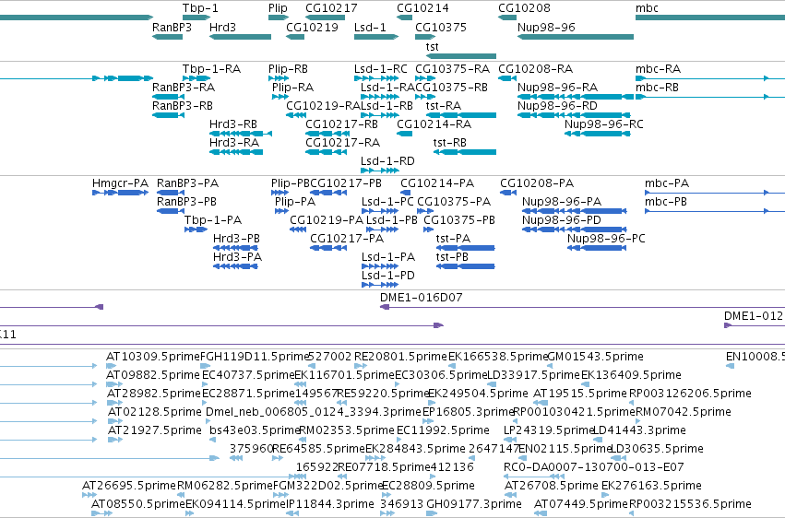Select the tst-RA transcript label
This screenshot has width=785, height=518.
(444, 106)
